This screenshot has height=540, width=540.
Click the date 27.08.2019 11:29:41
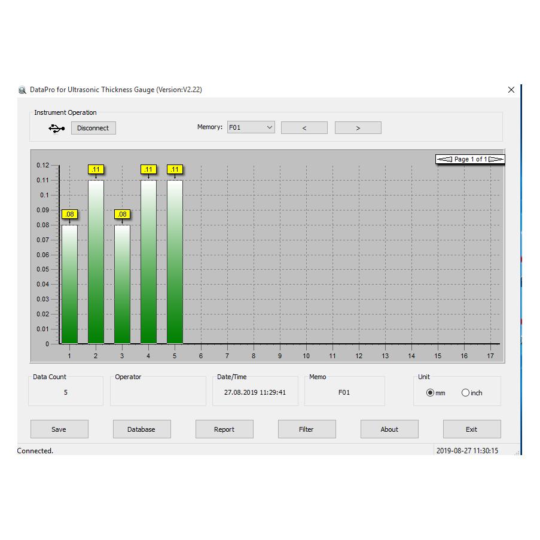point(255,392)
